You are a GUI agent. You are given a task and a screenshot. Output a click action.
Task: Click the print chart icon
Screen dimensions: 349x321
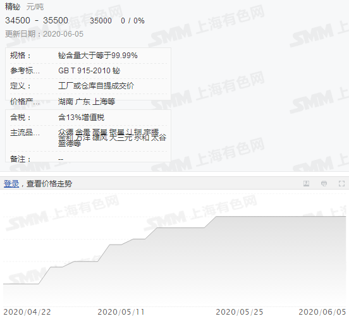(324, 183)
